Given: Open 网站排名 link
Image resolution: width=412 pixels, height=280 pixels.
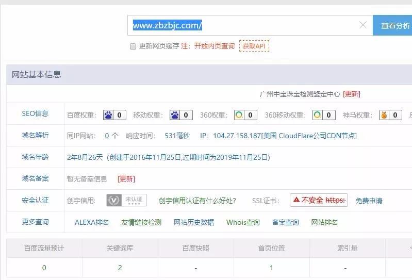Looking at the screenshot, I should click(x=324, y=222).
